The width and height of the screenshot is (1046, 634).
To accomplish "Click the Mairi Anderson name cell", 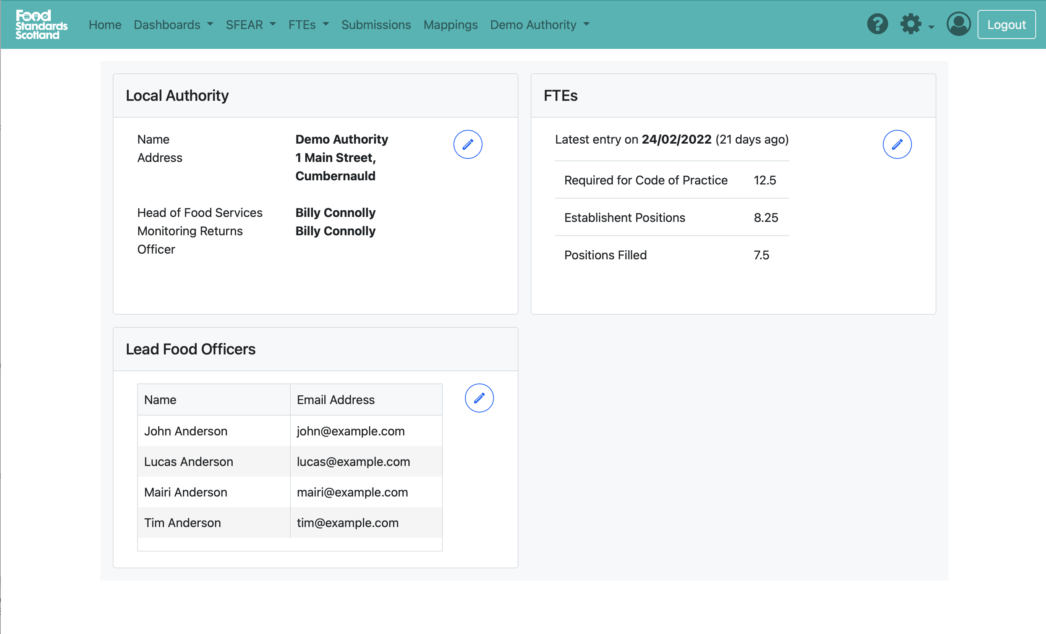I will (x=214, y=492).
